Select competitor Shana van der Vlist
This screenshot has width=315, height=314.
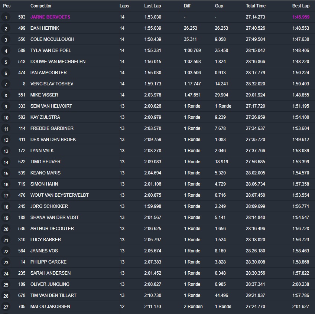tap(54, 217)
